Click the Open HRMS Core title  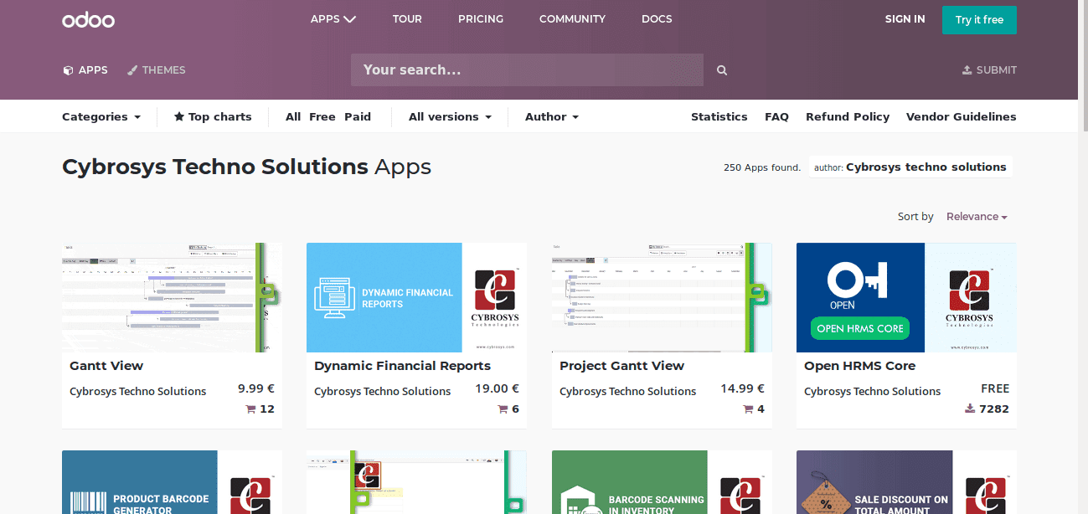coord(859,366)
